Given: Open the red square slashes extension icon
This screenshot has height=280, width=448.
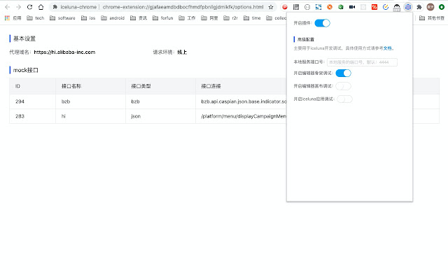Looking at the screenshot, I should pos(374,7).
